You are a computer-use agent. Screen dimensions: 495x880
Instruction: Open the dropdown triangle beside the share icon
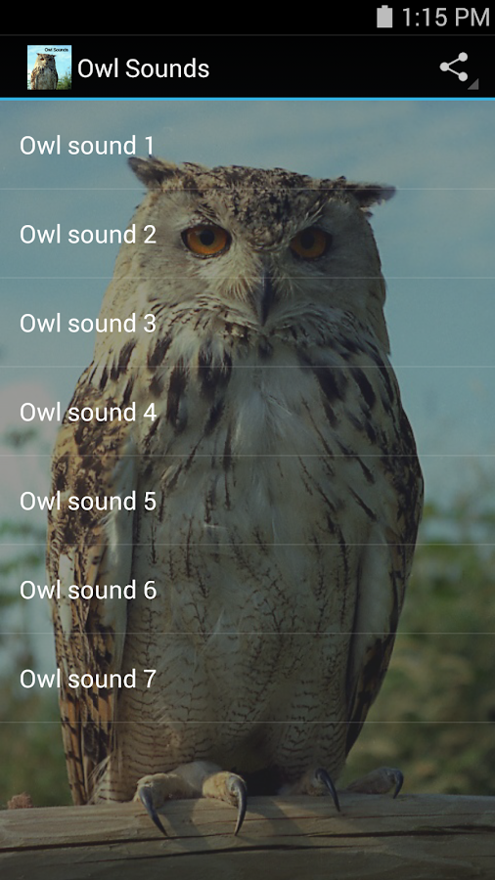(473, 84)
